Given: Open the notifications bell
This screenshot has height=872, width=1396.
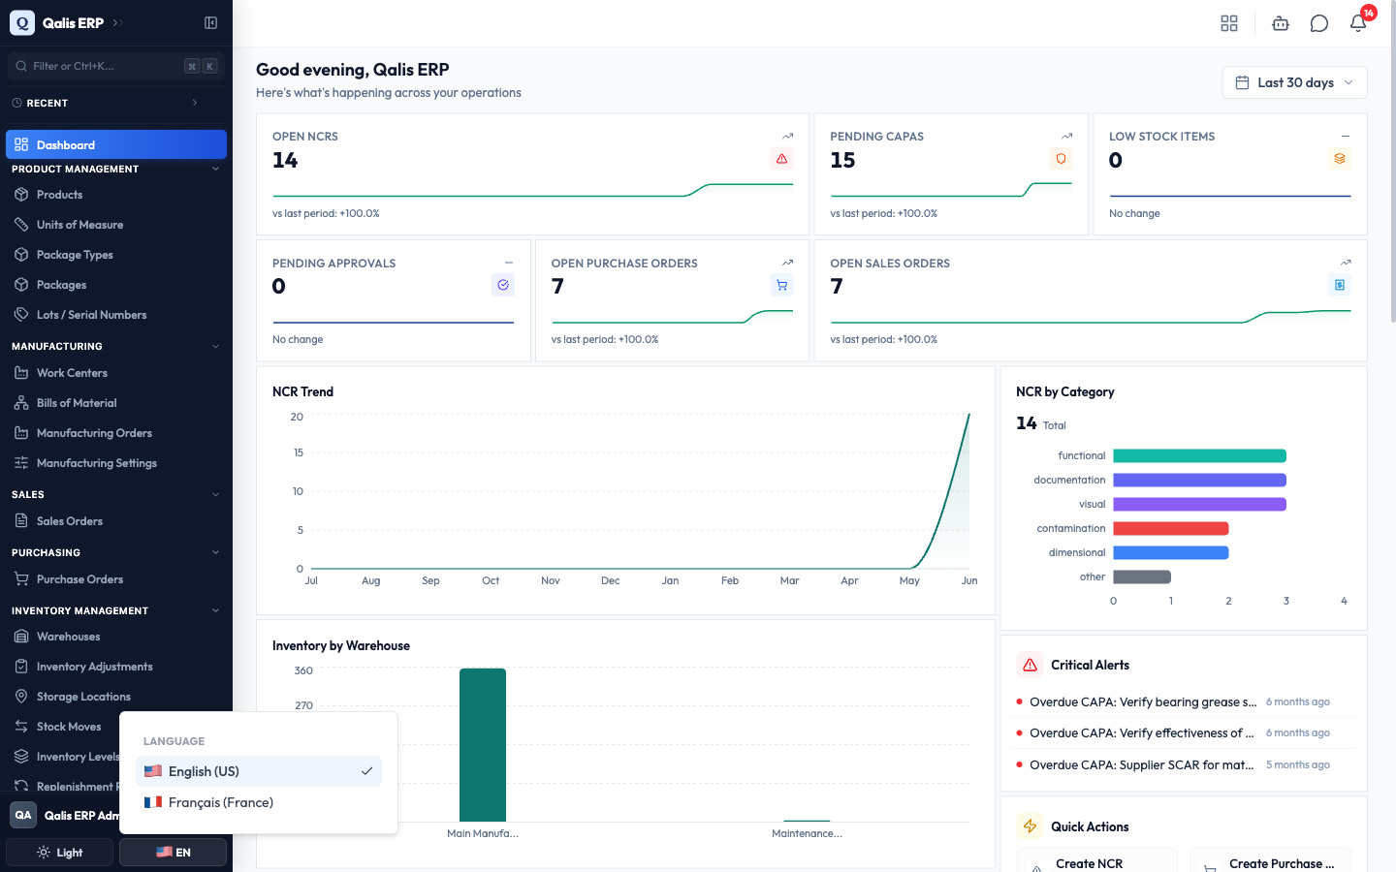Looking at the screenshot, I should pos(1358,23).
